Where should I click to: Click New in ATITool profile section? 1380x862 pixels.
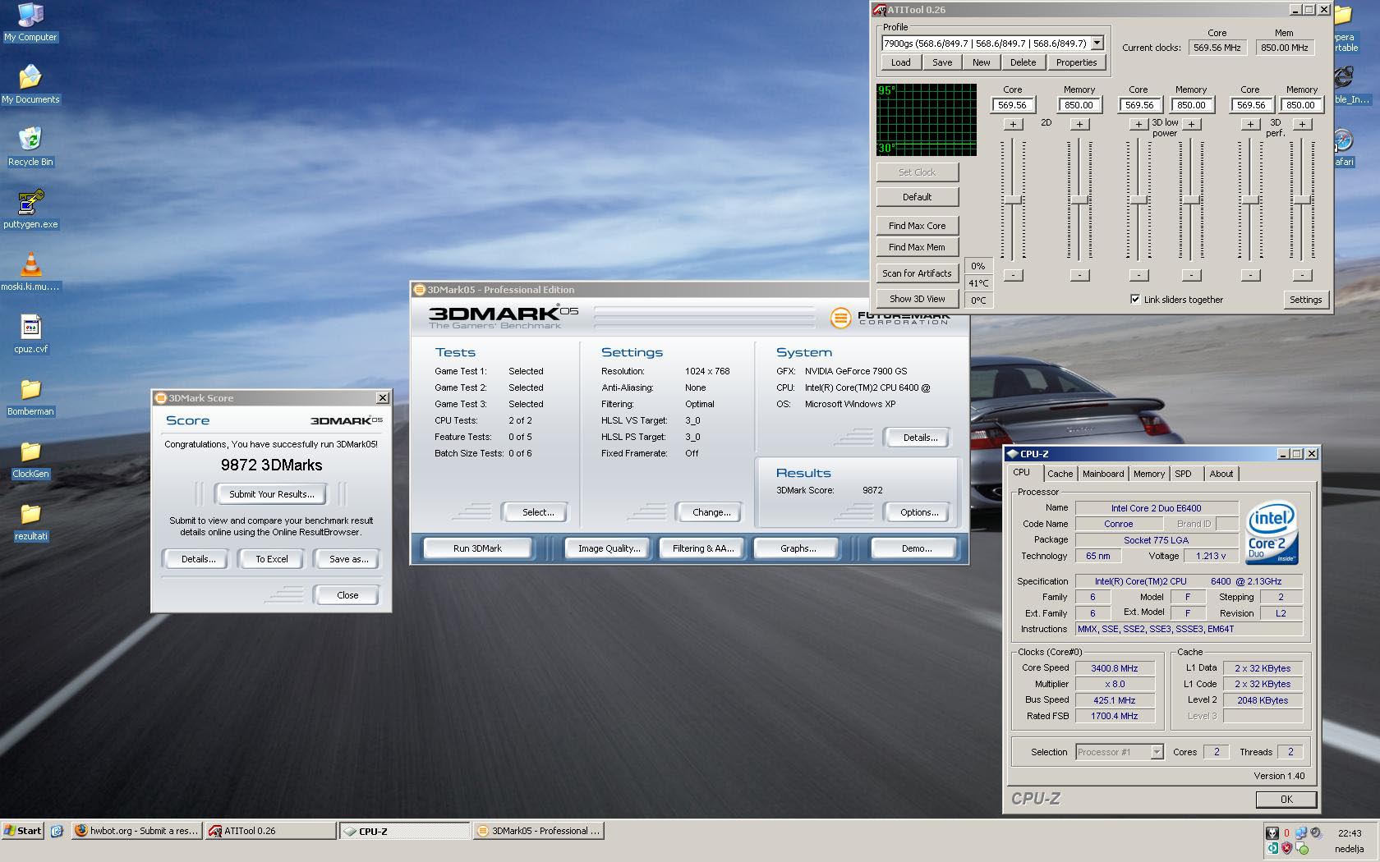click(x=982, y=62)
